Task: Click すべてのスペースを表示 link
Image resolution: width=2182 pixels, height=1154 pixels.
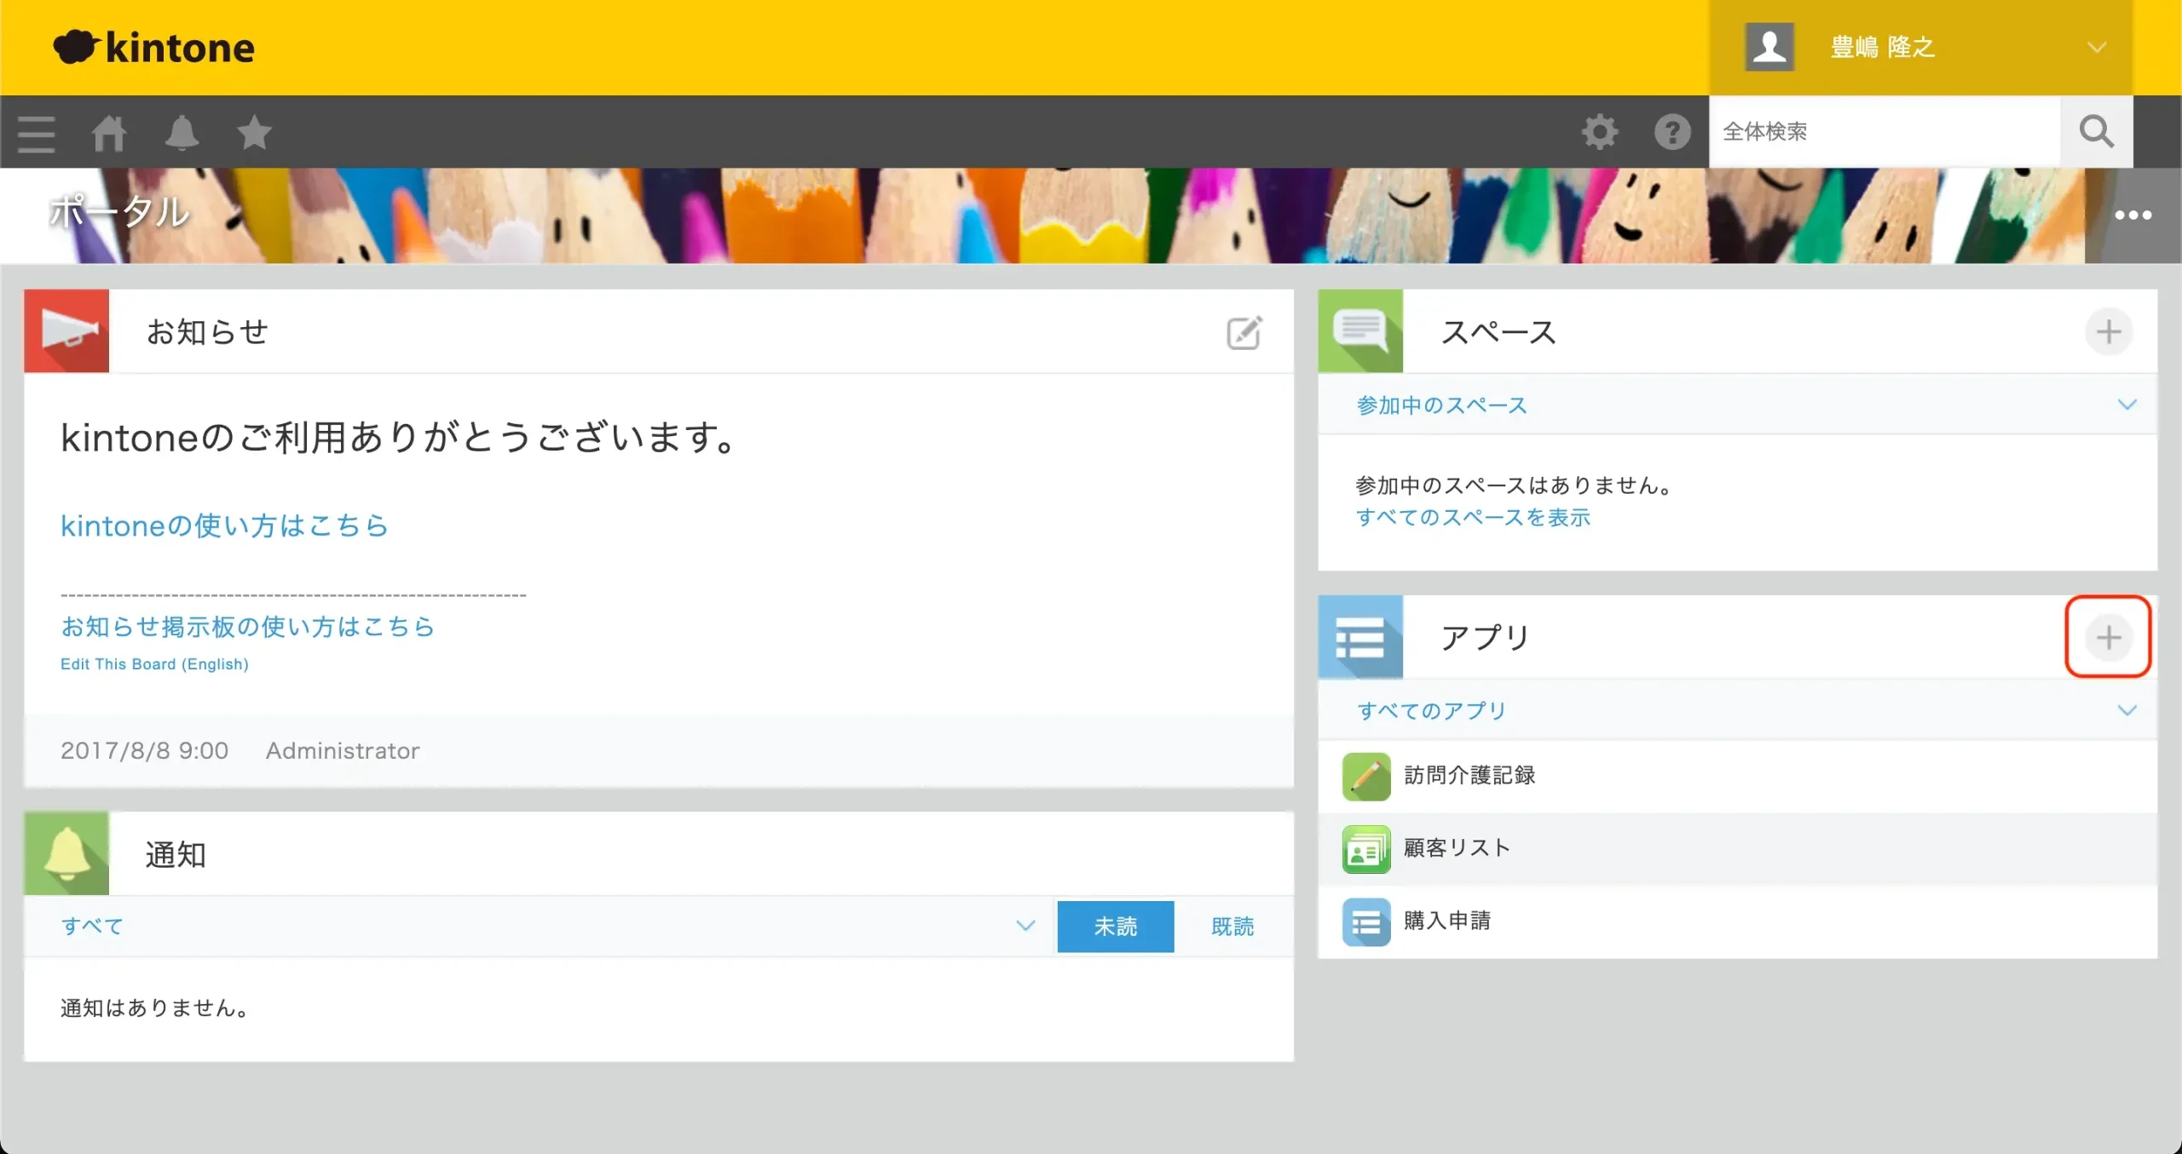Action: click(x=1473, y=518)
